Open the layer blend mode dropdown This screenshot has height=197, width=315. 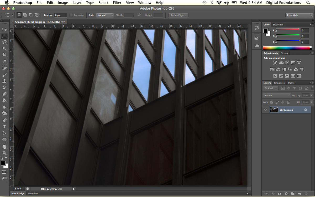(277, 95)
